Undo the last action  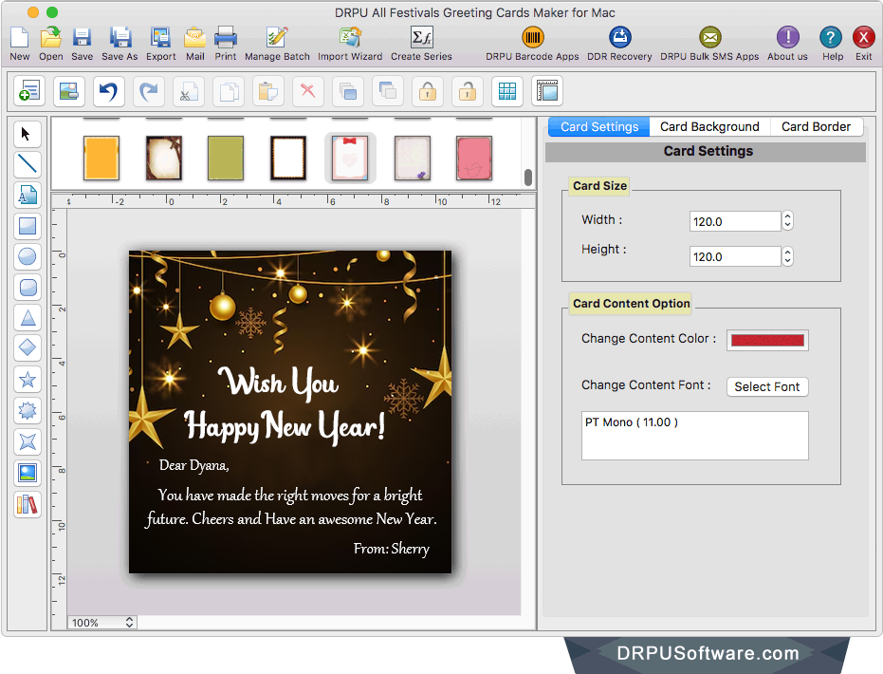pyautogui.click(x=107, y=91)
